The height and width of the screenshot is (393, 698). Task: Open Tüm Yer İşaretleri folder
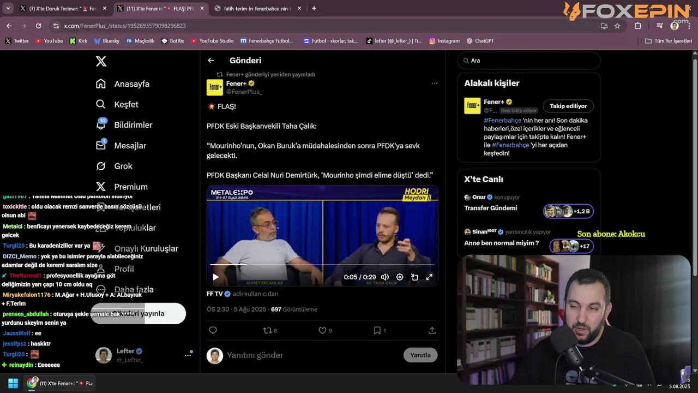point(669,41)
